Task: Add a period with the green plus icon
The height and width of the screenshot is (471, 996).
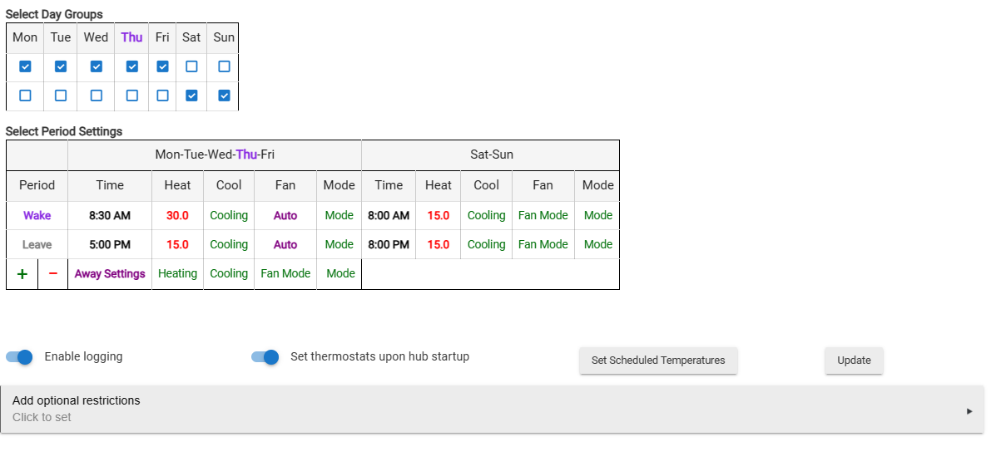Action: [x=22, y=274]
